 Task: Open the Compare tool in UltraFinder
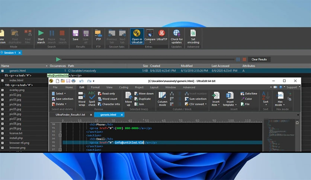150,36
